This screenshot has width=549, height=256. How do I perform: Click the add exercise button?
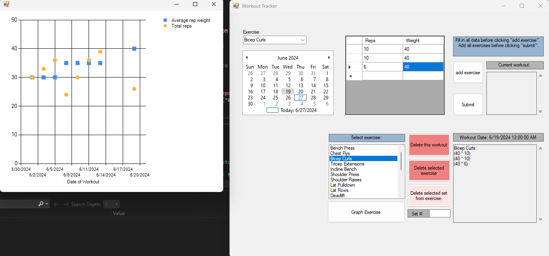468,73
